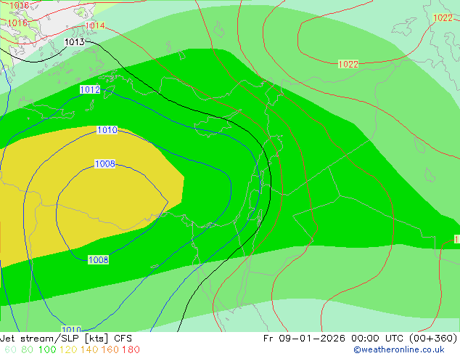Click the 60 kts legend value

[x=10, y=349]
